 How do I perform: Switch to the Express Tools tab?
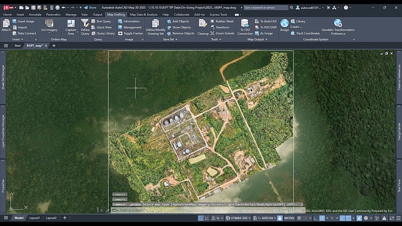[x=218, y=14]
